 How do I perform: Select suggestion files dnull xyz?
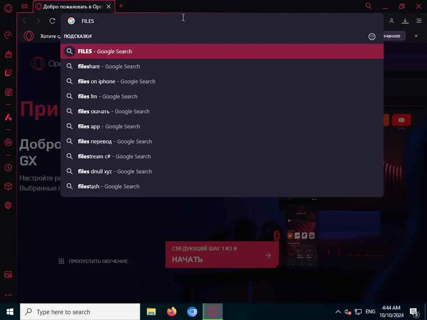pyautogui.click(x=222, y=171)
